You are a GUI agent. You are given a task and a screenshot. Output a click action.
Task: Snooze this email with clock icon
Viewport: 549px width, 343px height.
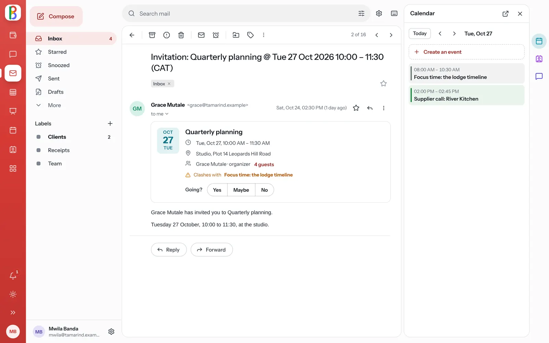[216, 35]
